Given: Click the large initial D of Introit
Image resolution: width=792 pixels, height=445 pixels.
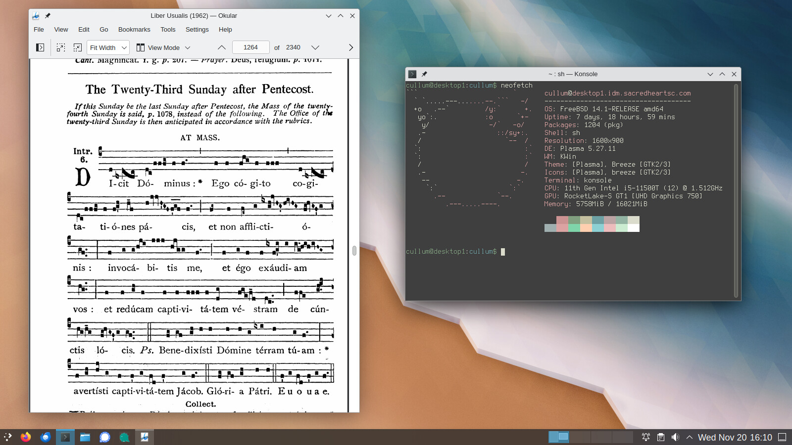Looking at the screenshot, I should [x=83, y=177].
